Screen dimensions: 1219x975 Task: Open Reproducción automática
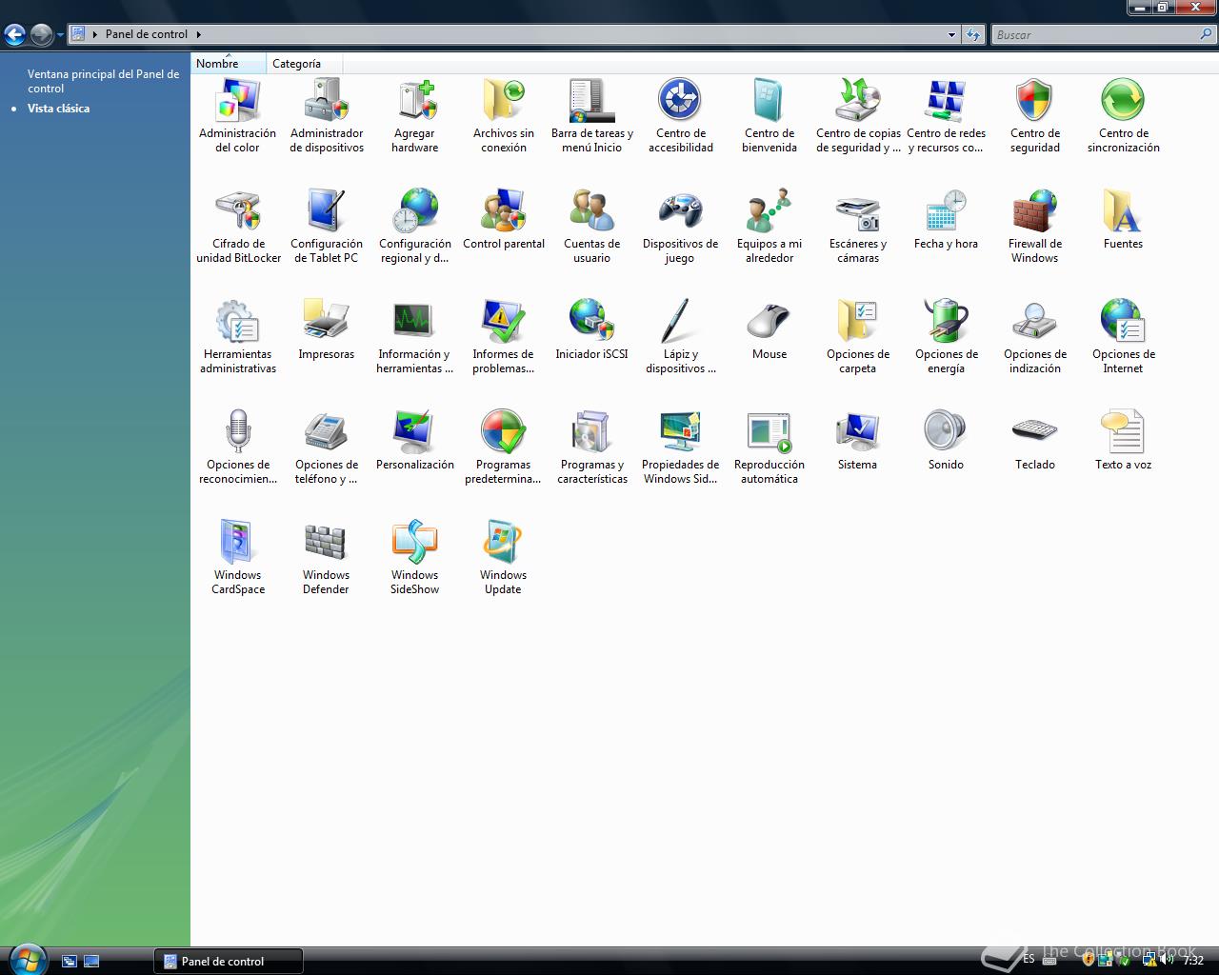pos(769,448)
